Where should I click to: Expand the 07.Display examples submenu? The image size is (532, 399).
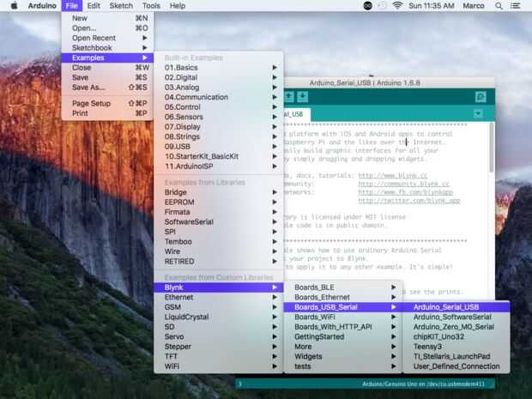pos(219,126)
